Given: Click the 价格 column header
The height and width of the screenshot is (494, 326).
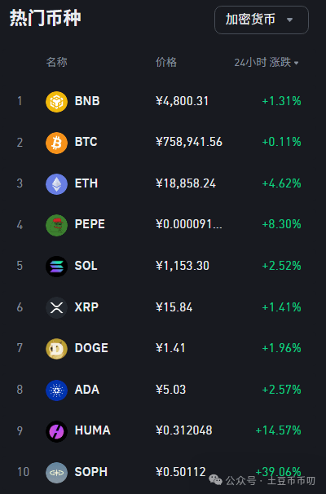Looking at the screenshot, I should point(166,62).
